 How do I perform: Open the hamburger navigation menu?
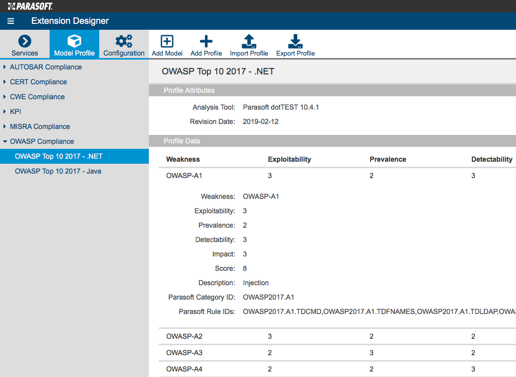pos(10,21)
